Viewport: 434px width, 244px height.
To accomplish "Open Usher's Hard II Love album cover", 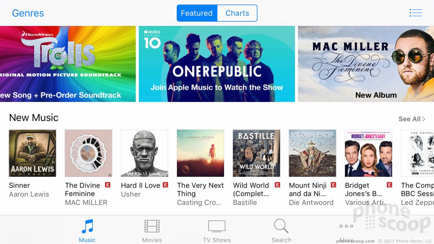I will tap(144, 153).
